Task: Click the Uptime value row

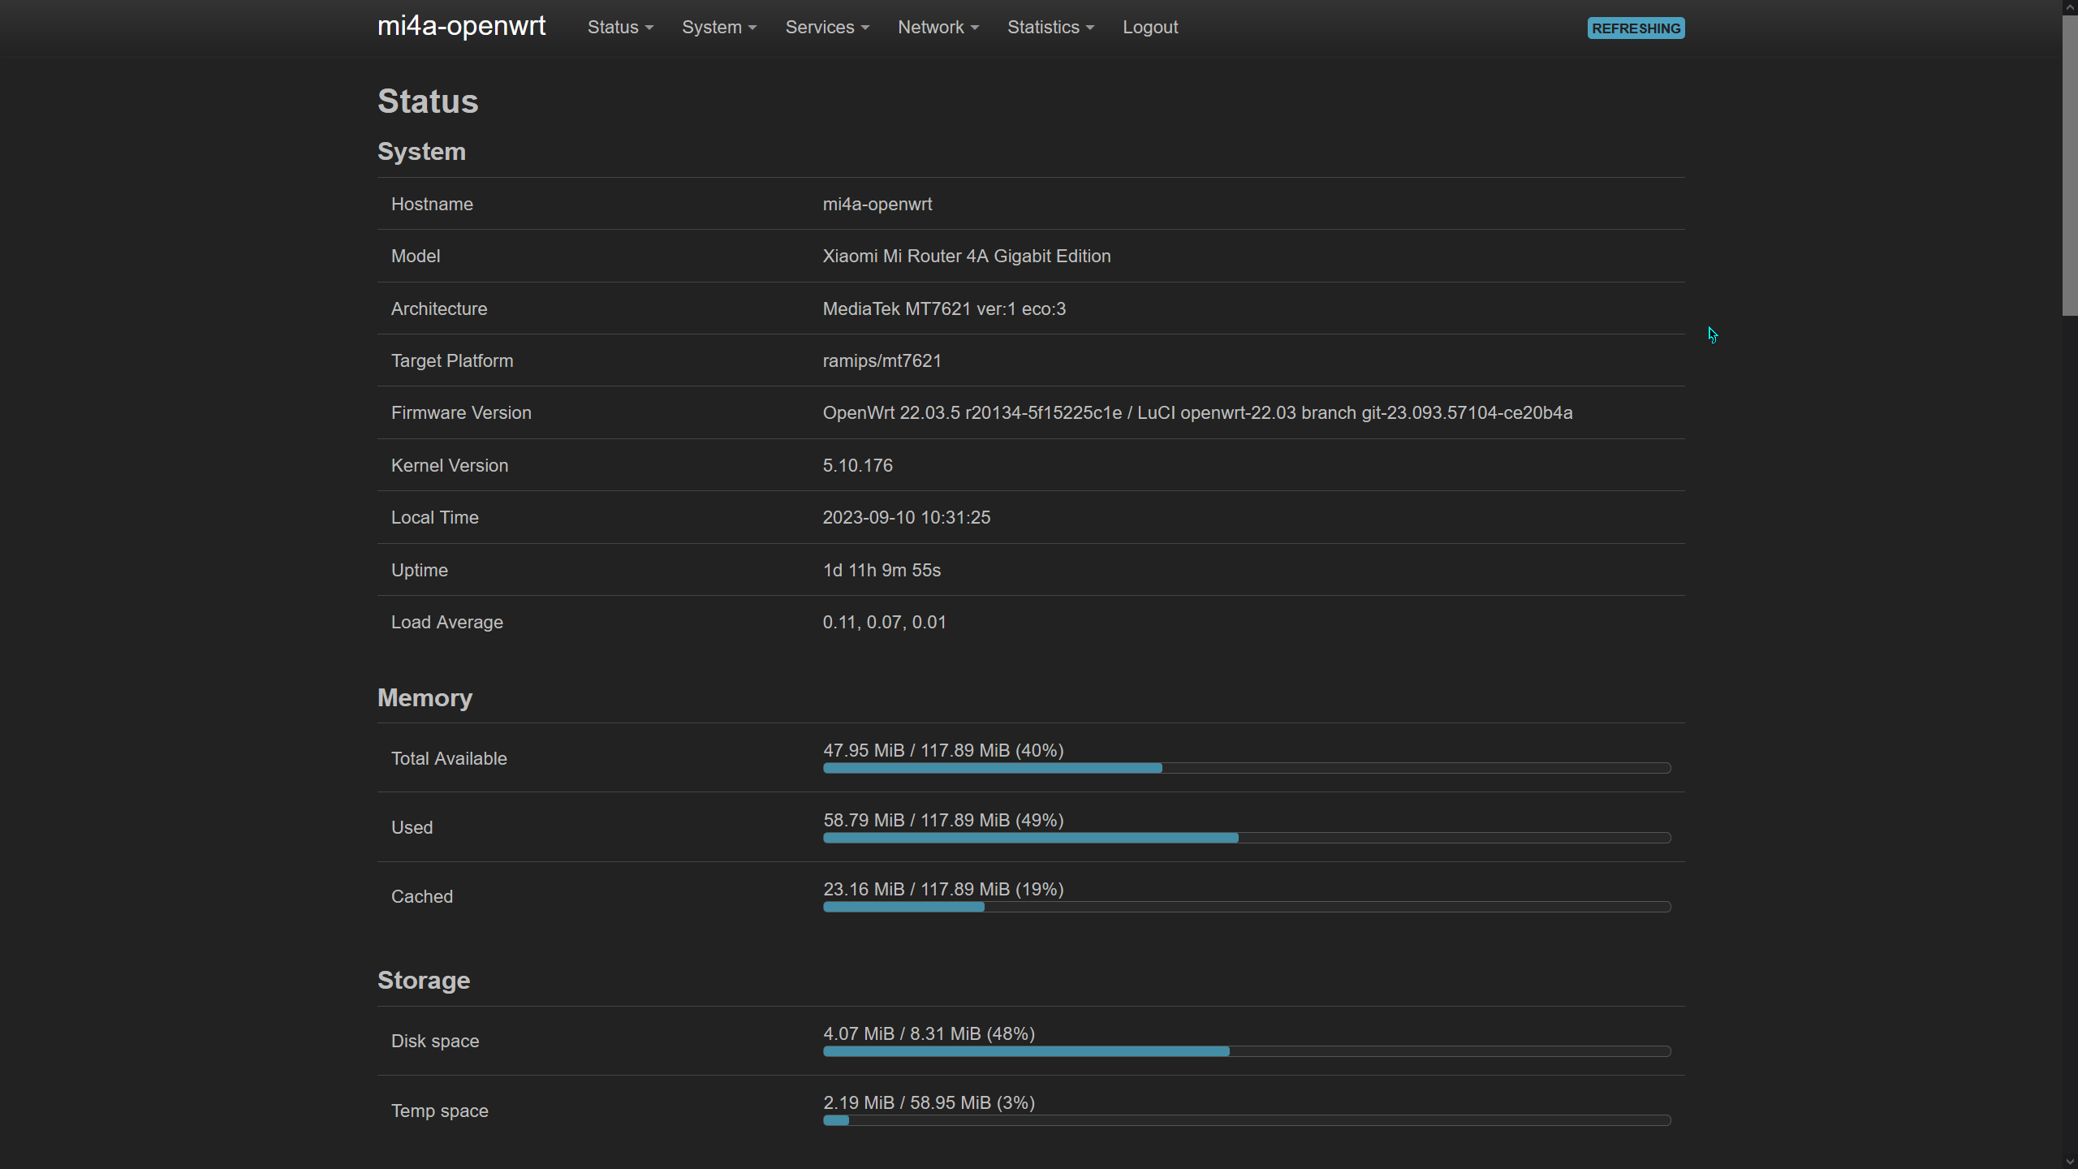Action: pyautogui.click(x=882, y=571)
